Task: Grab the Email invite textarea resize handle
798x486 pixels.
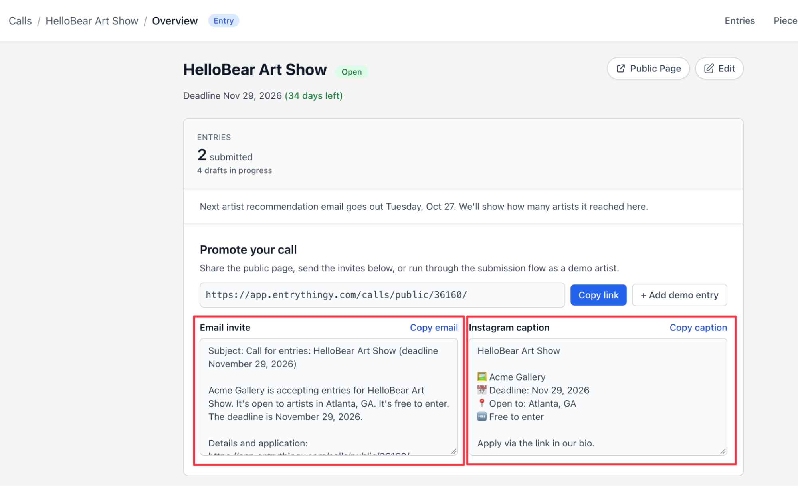Action: 454,451
